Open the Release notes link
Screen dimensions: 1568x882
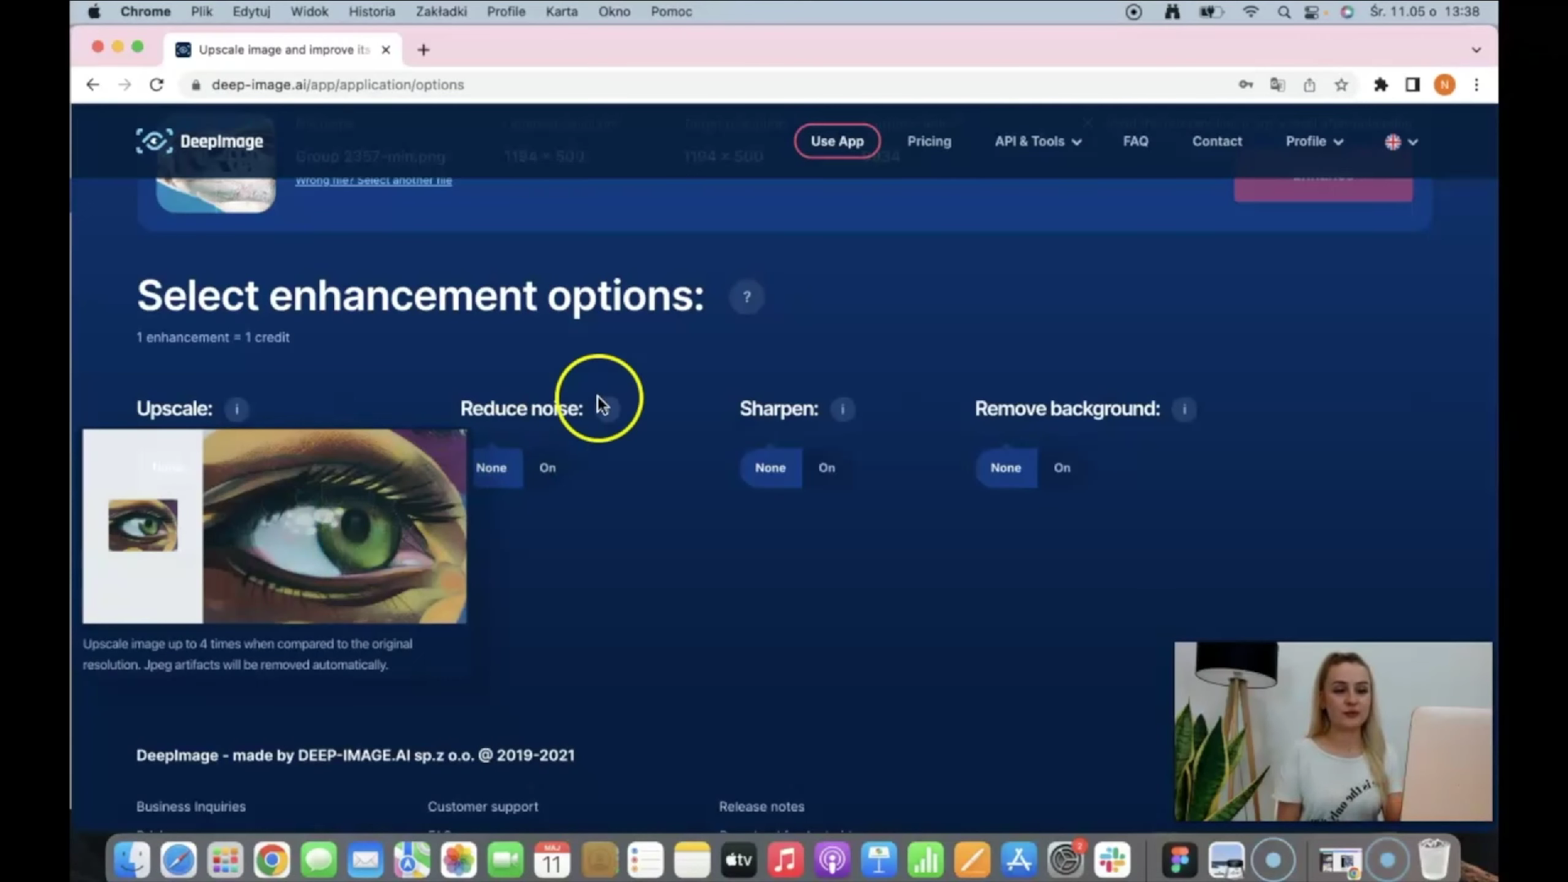pos(761,806)
